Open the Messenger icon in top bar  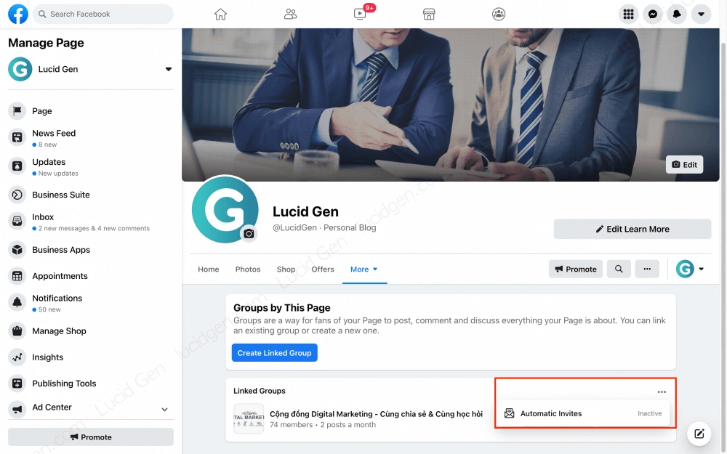coord(652,15)
